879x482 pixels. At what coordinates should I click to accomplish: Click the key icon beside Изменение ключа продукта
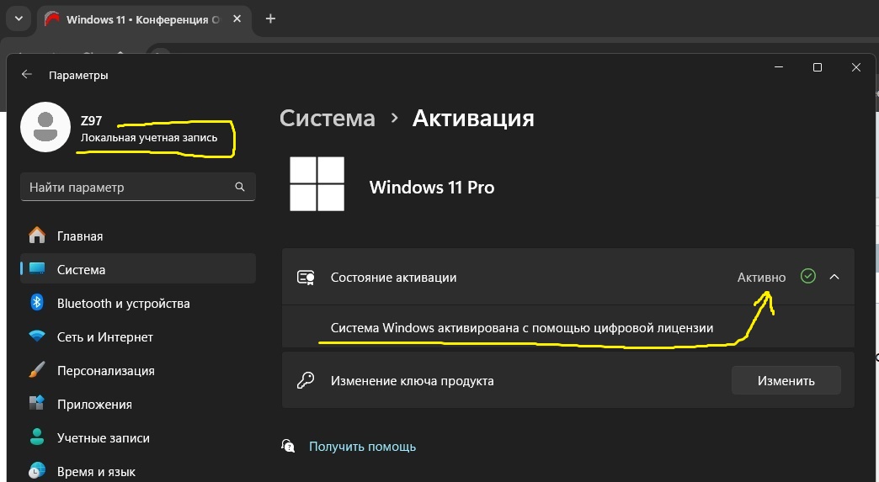[306, 381]
